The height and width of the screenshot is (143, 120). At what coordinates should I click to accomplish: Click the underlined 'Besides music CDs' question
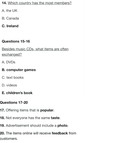pyautogui.click(x=35, y=52)
